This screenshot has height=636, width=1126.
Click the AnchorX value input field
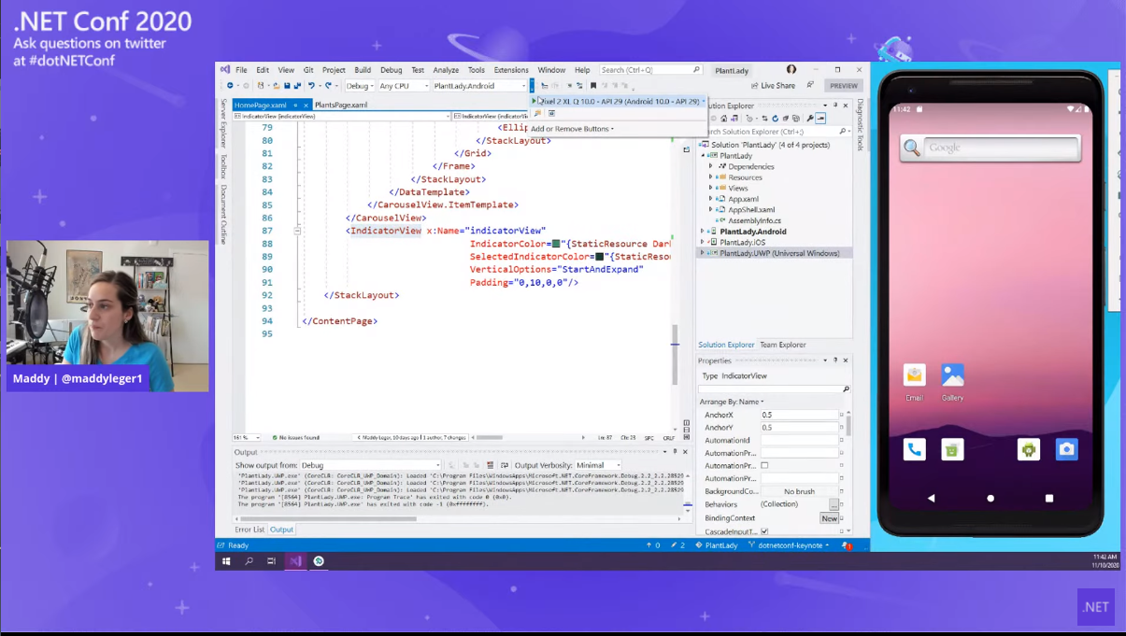pyautogui.click(x=797, y=415)
